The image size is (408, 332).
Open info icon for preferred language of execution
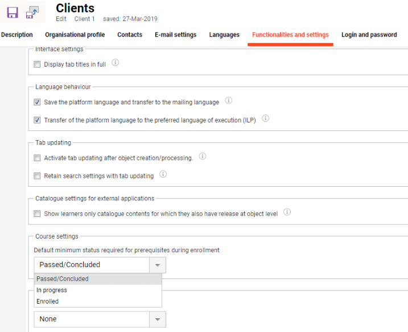[265, 119]
